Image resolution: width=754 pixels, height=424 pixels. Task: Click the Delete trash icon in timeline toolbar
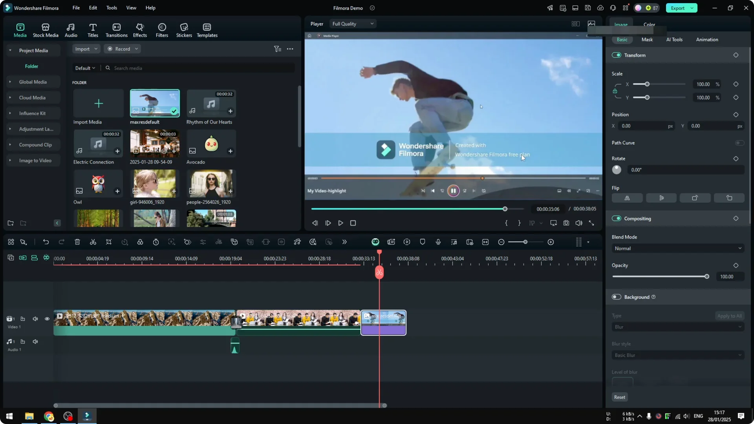77,242
